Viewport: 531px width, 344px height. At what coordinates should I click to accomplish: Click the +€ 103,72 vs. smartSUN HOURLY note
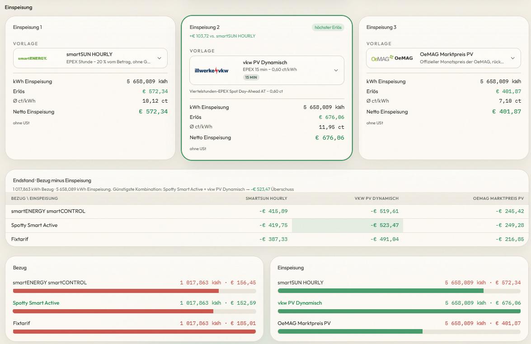(222, 36)
